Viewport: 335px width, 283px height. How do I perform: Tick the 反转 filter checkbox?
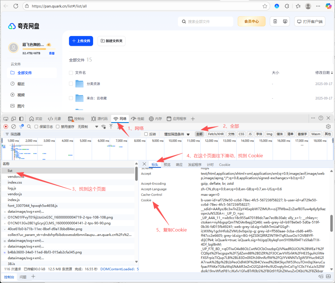pyautogui.click(x=146, y=134)
